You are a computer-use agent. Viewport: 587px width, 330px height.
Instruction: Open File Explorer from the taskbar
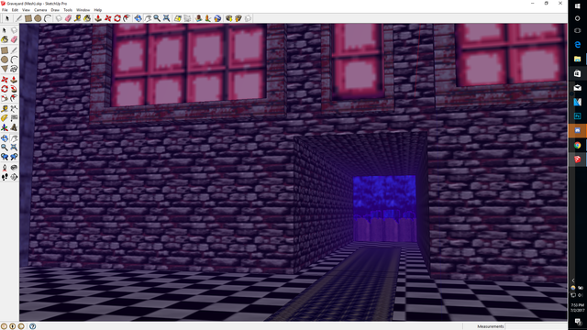pyautogui.click(x=577, y=59)
